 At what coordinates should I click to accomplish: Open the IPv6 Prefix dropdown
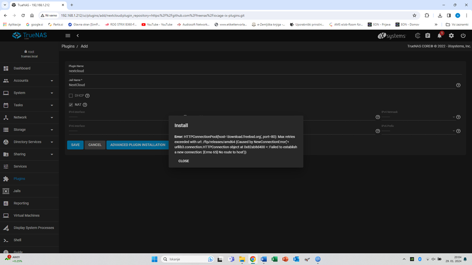pos(418,131)
